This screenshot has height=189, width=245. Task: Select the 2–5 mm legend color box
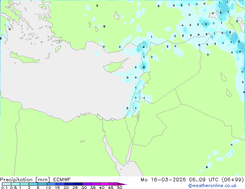pos(33,184)
